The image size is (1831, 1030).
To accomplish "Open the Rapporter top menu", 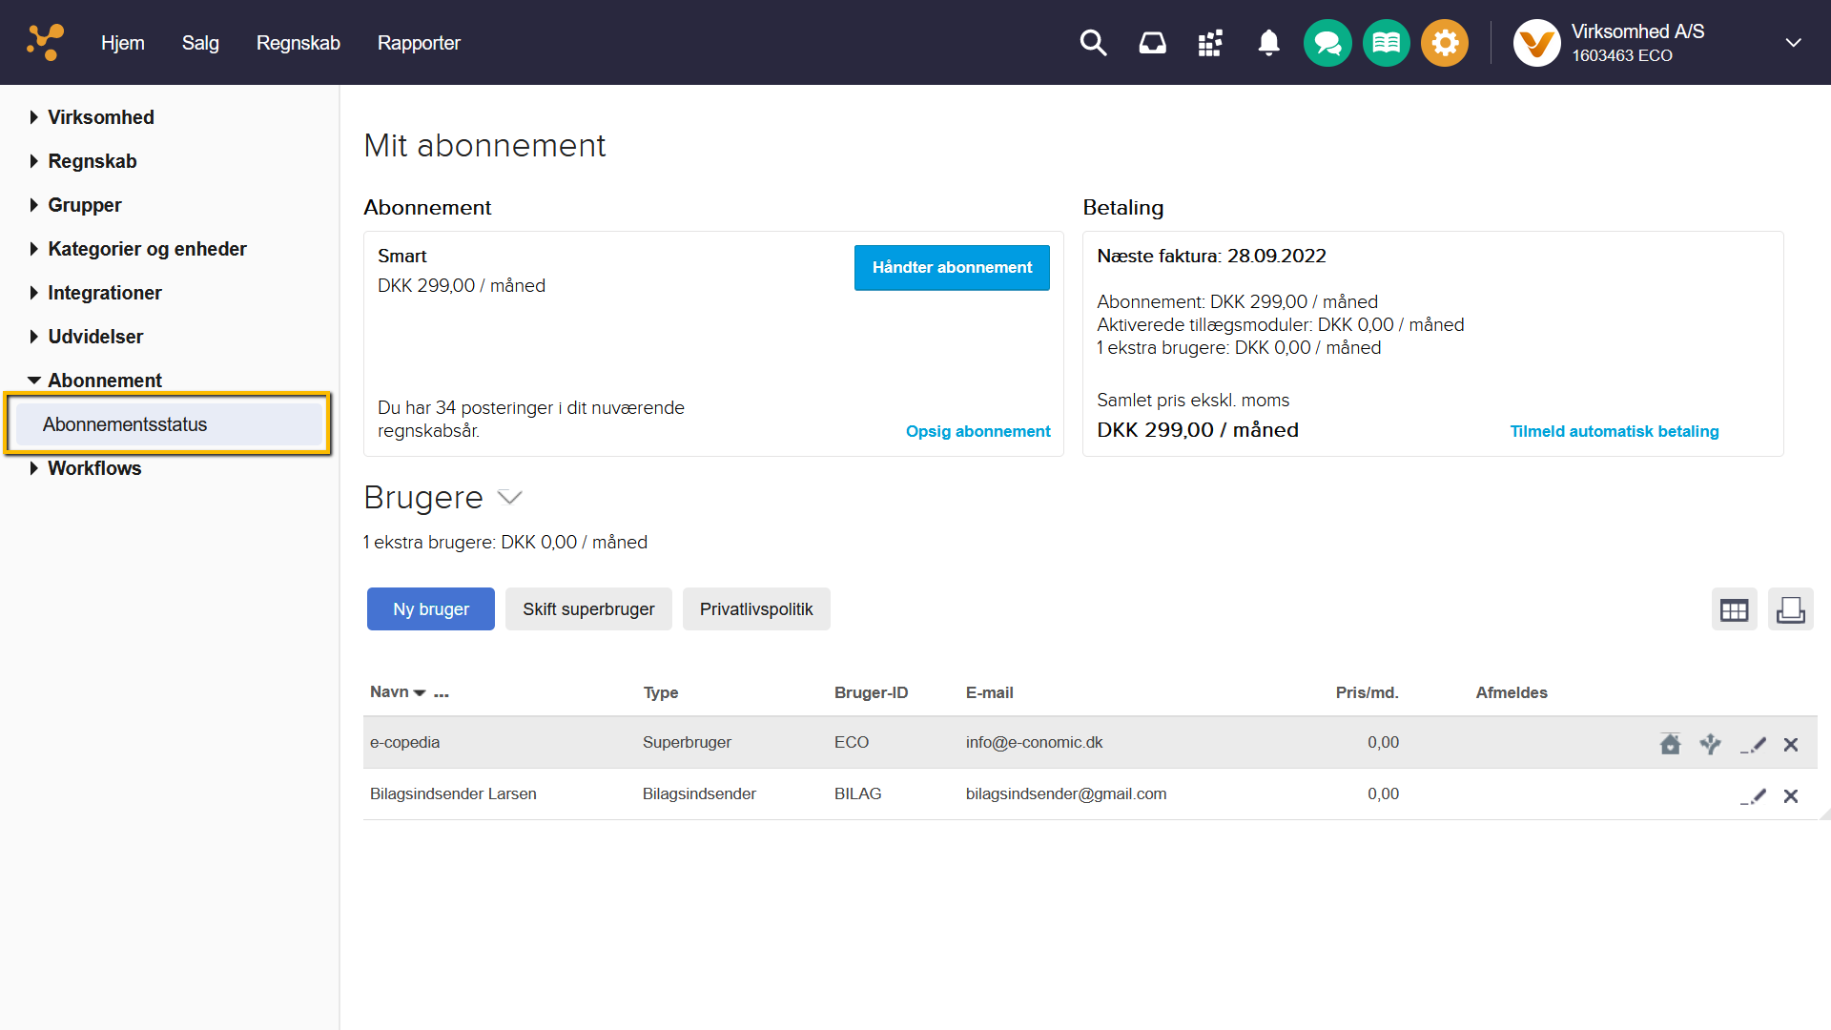I will click(x=419, y=43).
